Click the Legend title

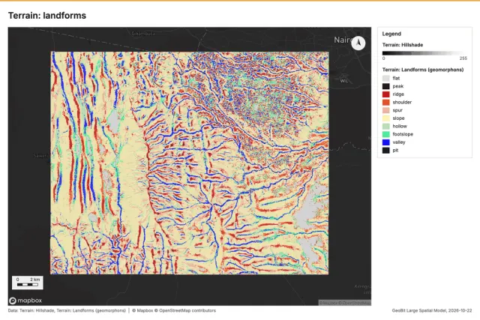coord(391,34)
